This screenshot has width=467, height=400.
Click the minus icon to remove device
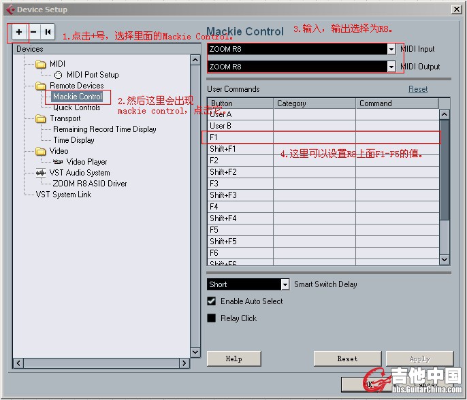click(x=33, y=32)
